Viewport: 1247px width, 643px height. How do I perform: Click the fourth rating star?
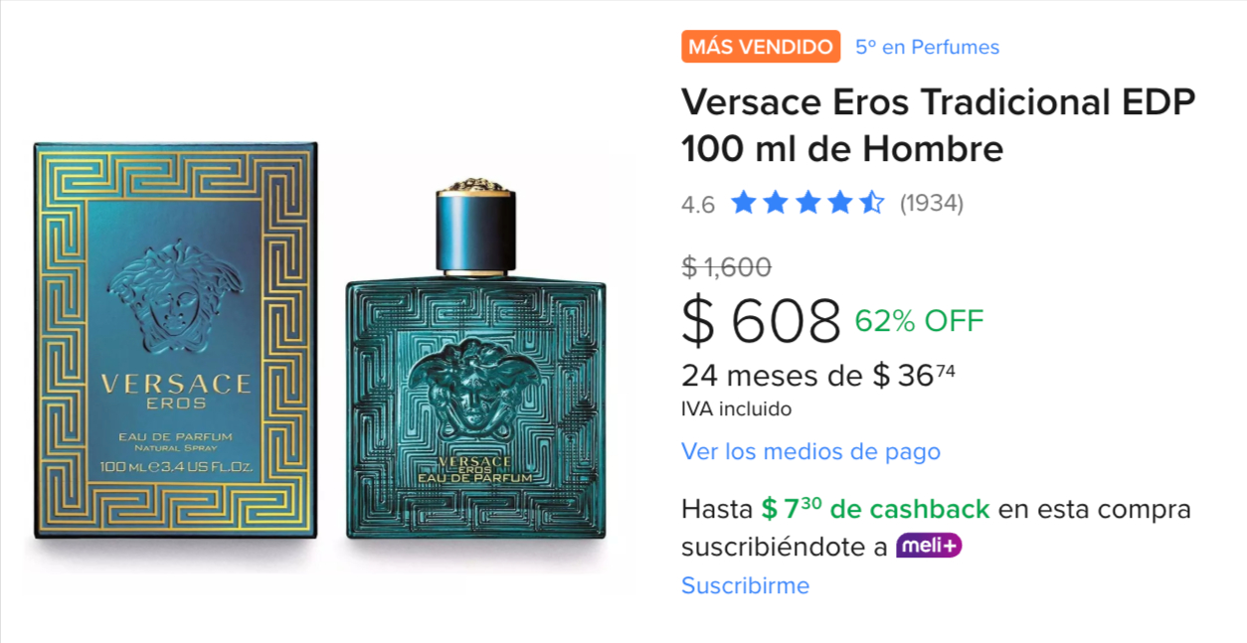840,204
